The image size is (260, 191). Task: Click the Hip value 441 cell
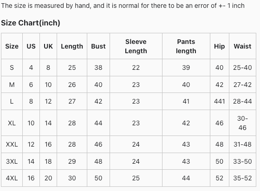219,101
